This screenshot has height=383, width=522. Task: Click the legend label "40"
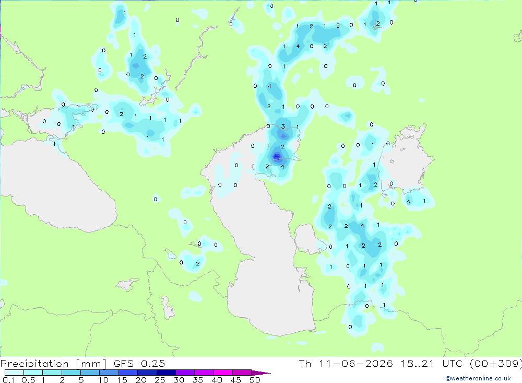tap(217, 380)
